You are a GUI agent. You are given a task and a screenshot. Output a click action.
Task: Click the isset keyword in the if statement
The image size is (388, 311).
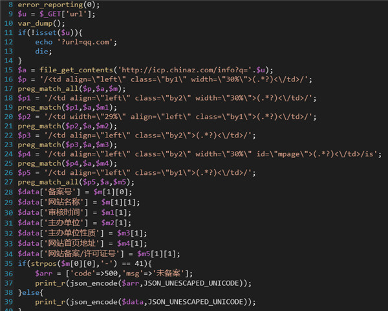click(x=43, y=32)
